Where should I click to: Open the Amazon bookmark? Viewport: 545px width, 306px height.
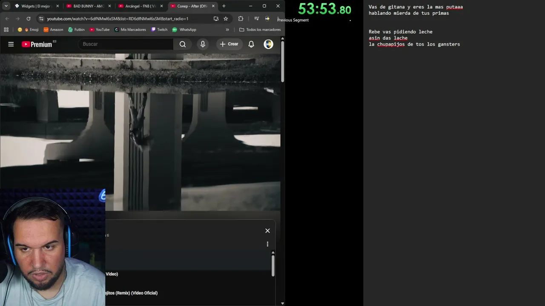[x=53, y=30]
